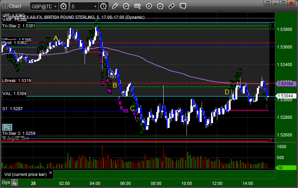Open the chart studies indicator menu
The image size is (298, 188).
pyautogui.click(x=126, y=6)
